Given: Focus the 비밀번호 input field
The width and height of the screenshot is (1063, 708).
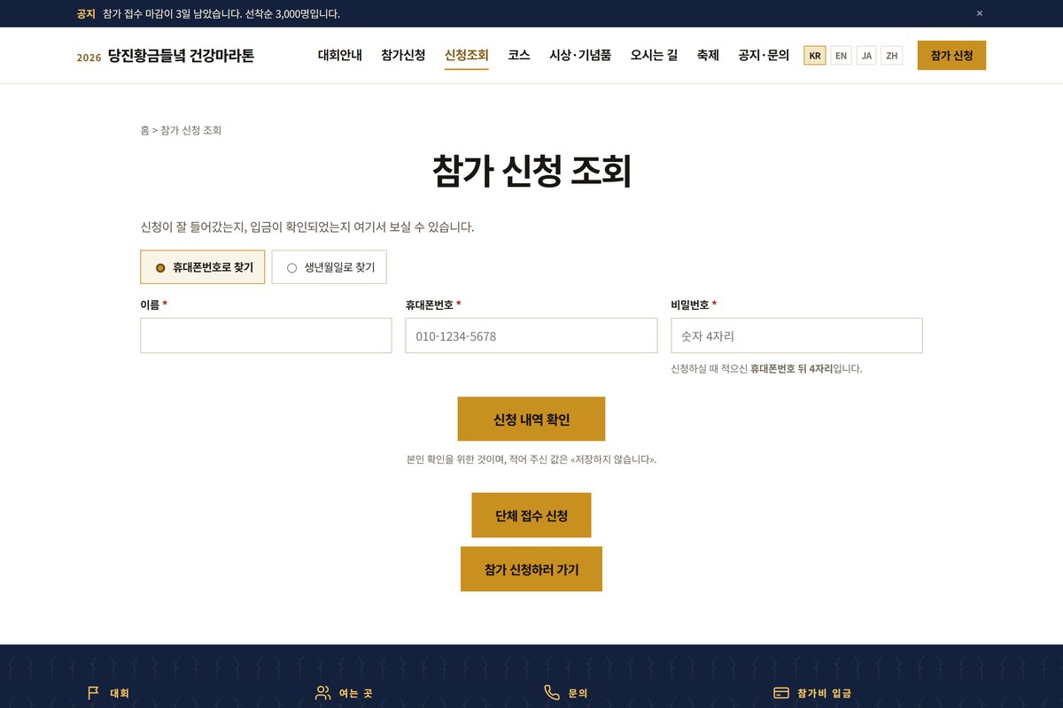Looking at the screenshot, I should pos(796,336).
